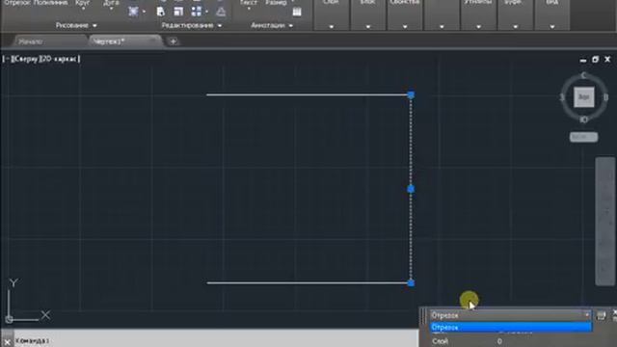This screenshot has height=347, width=617.
Task: Click the С north label on ViewCube compass
Action: (x=583, y=75)
